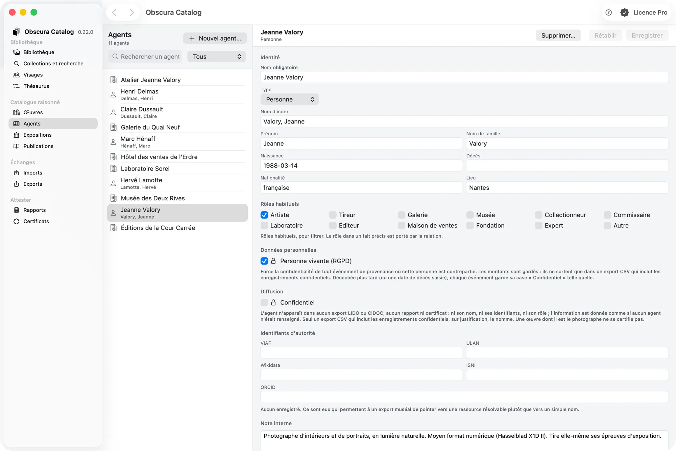Click the Enregistrer button
This screenshot has height=451, width=676.
pyautogui.click(x=647, y=35)
